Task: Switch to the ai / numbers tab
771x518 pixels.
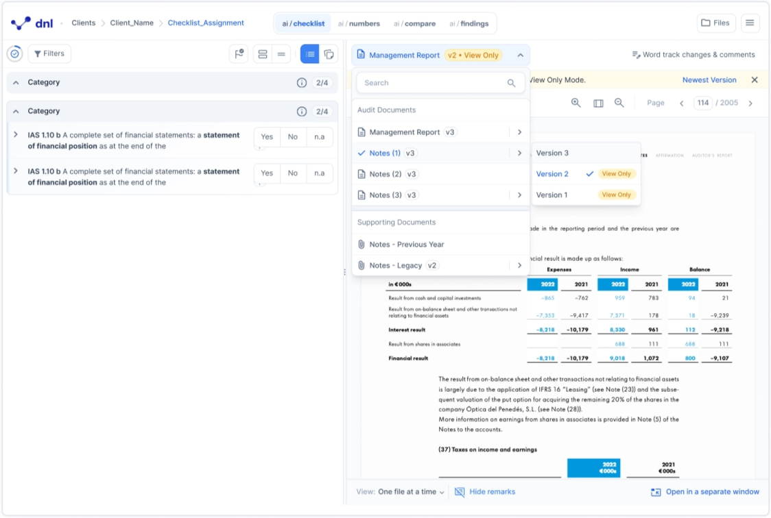Action: (359, 23)
